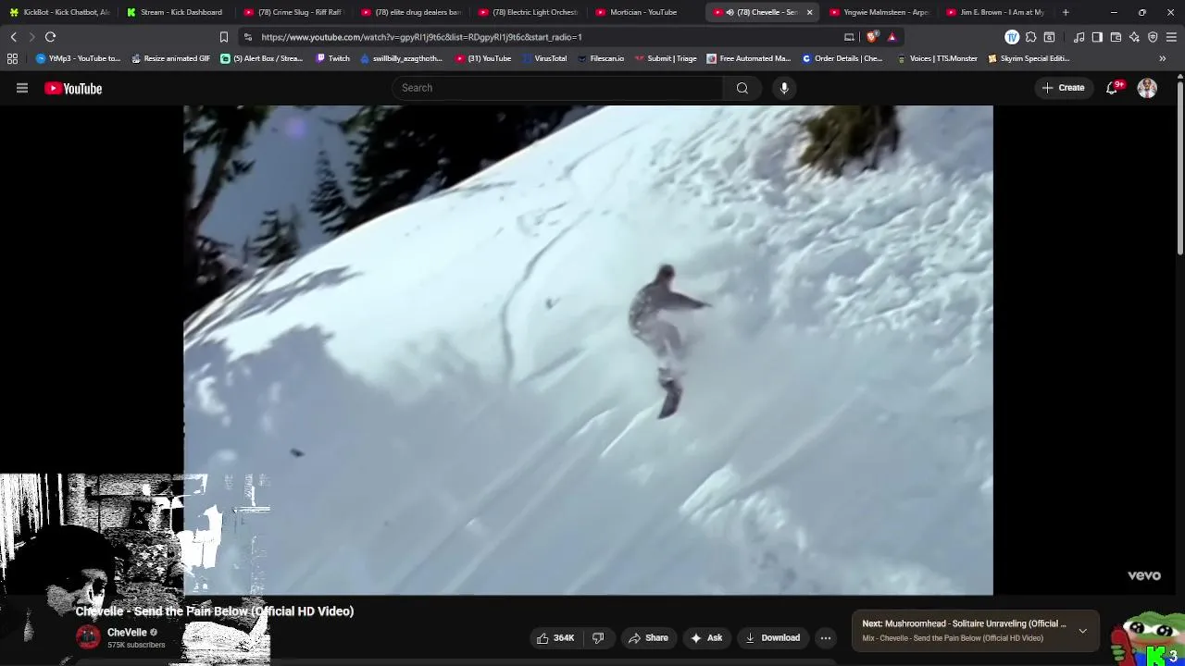Open the Extensions puzzle icon
The height and width of the screenshot is (666, 1185).
[x=1030, y=37]
